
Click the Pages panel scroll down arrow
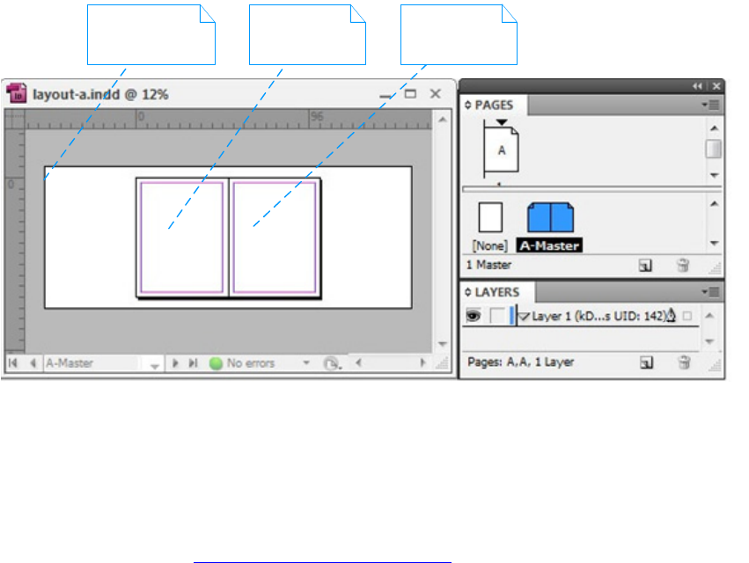(x=714, y=175)
